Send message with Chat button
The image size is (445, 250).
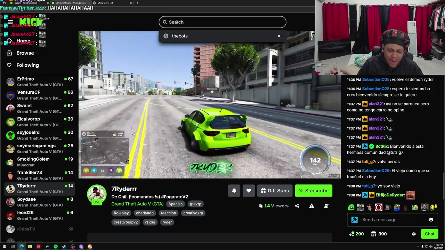coord(429,234)
